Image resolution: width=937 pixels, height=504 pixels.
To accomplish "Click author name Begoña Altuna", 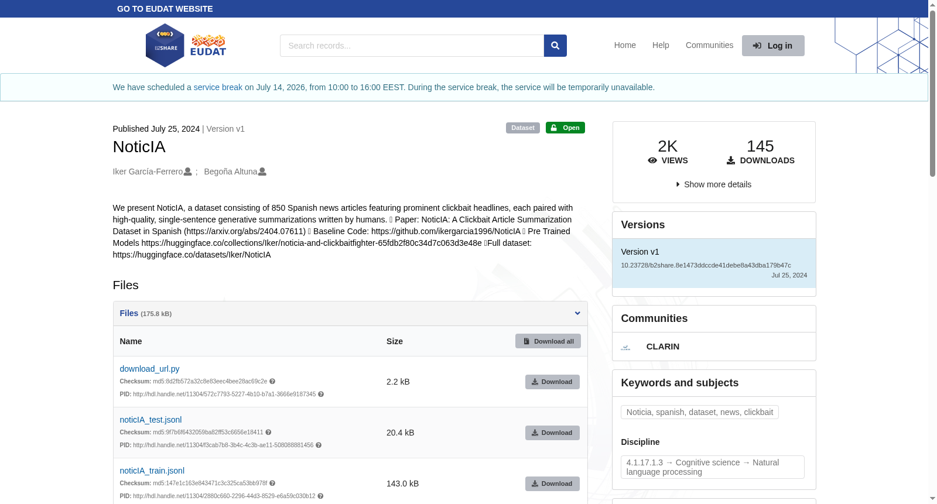I will (x=231, y=172).
